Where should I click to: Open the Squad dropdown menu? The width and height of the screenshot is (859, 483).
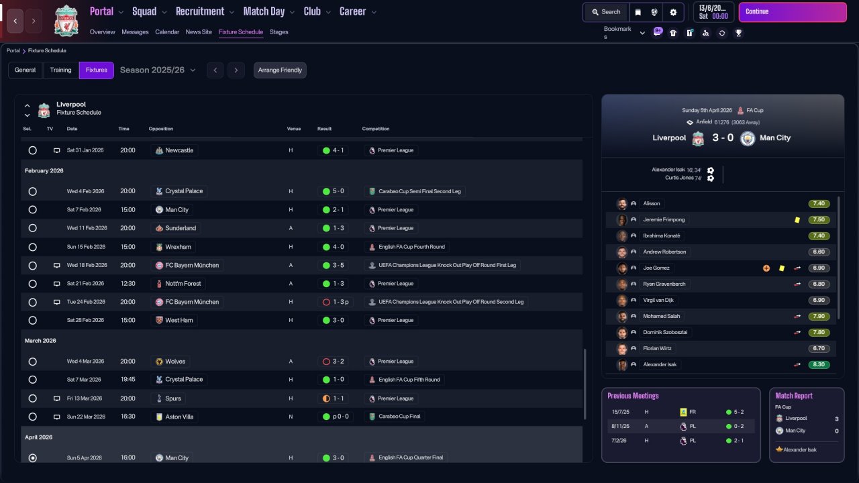[150, 11]
